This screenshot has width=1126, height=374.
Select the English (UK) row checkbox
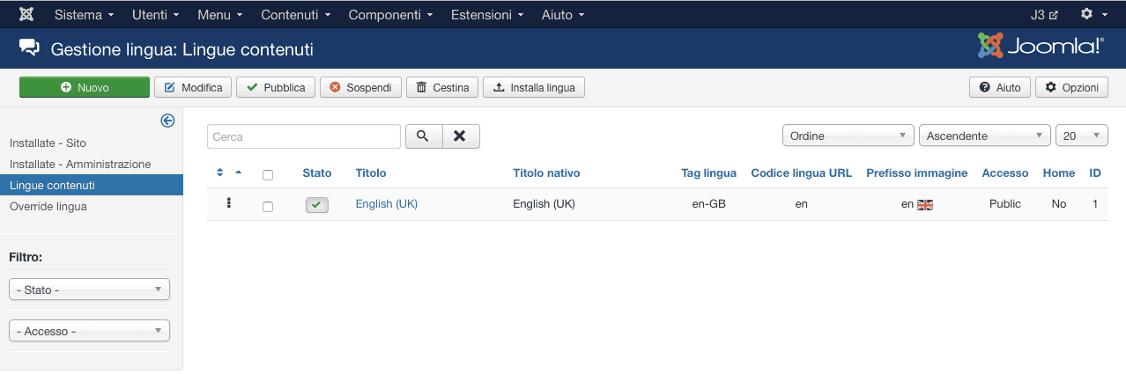tap(268, 206)
